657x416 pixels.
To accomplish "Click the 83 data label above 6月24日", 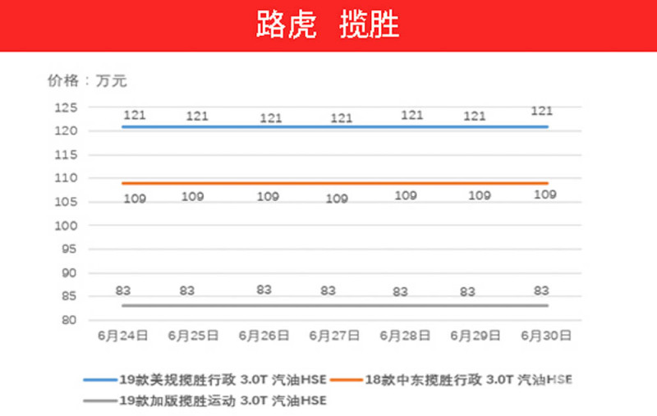I will [123, 289].
